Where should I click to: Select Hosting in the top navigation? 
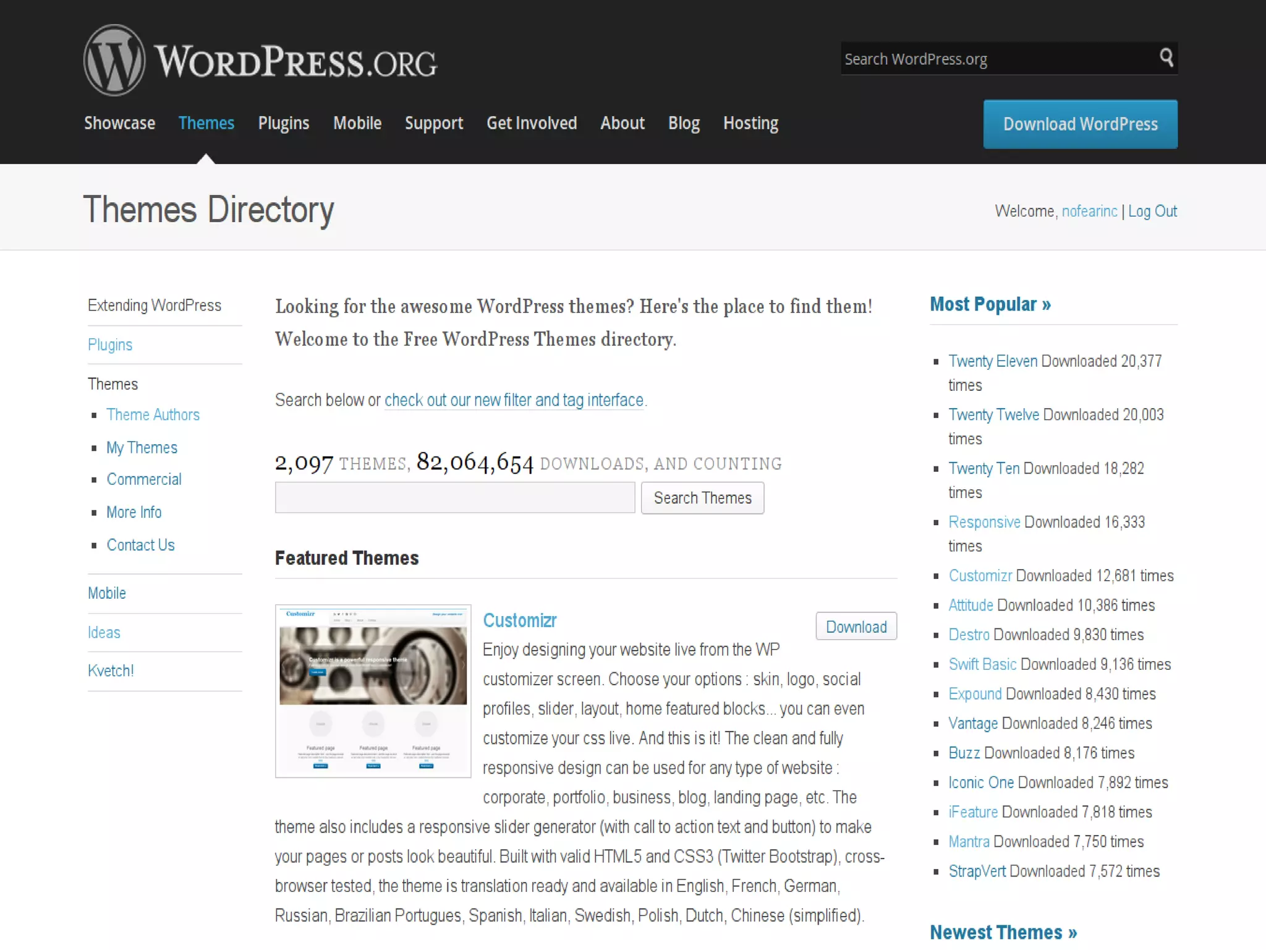coord(750,123)
